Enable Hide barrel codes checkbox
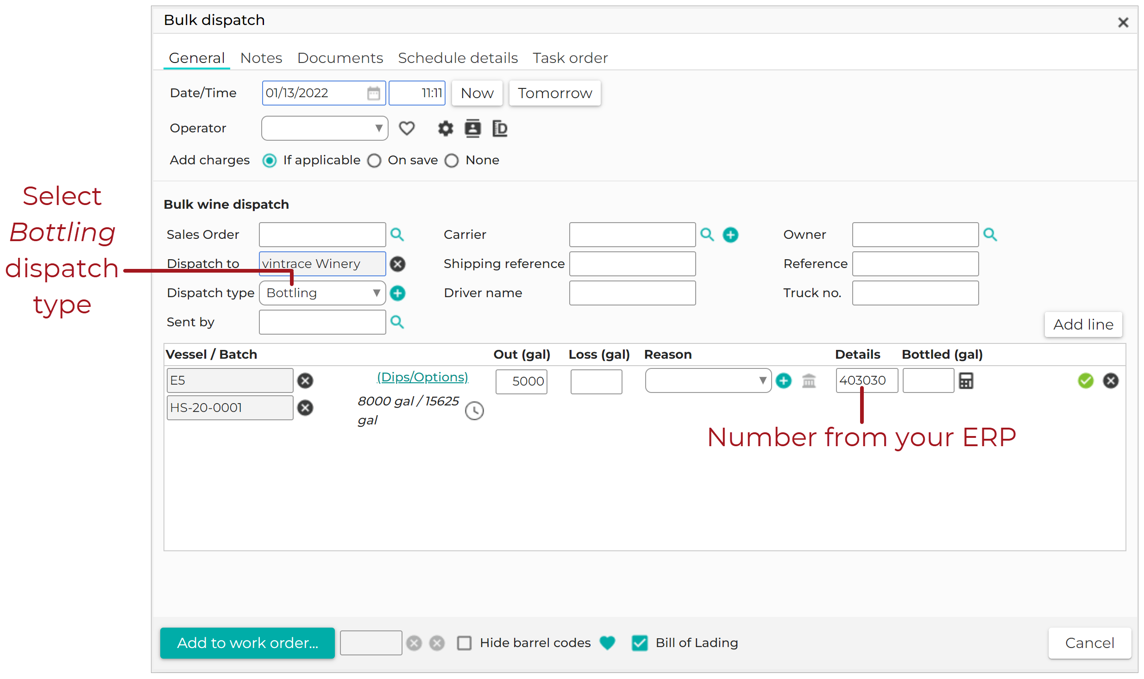The image size is (1144, 679). (x=464, y=643)
